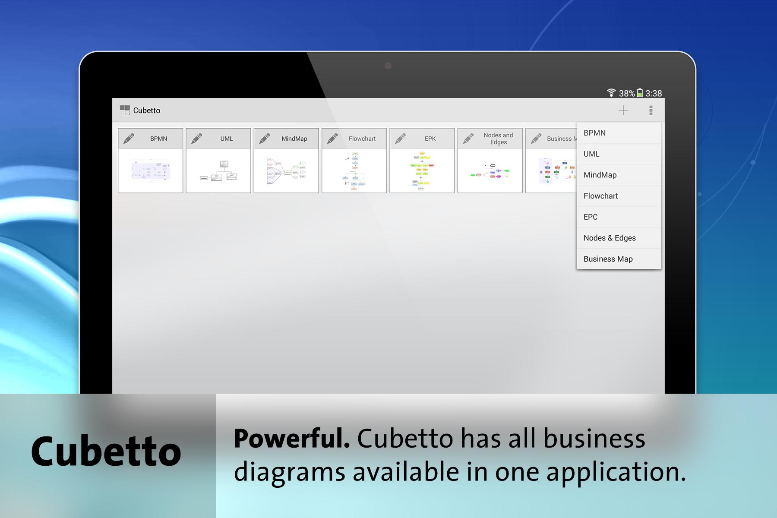Choose UML from the dropdown menu
This screenshot has width=777, height=518.
(x=619, y=154)
